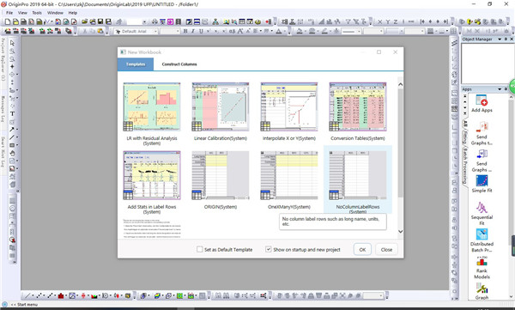515x310 pixels.
Task: Click the Project Explorer side tab
Action: click(3, 60)
